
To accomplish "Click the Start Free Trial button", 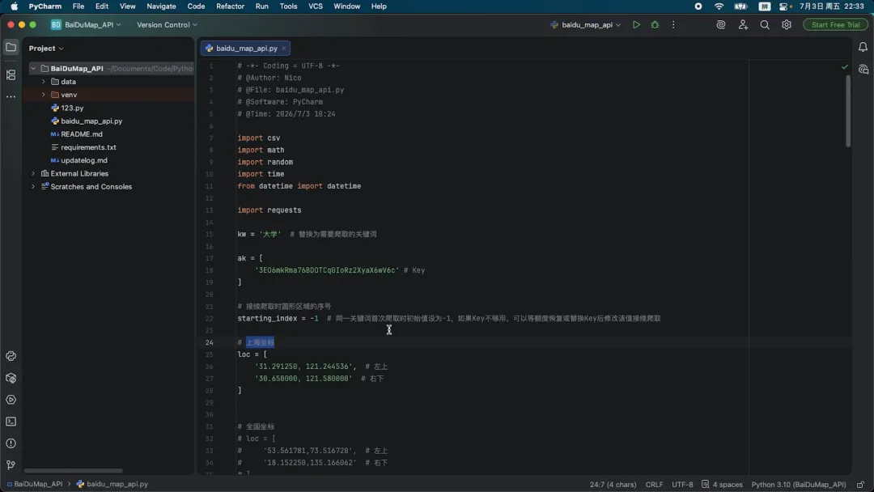I will click(835, 25).
